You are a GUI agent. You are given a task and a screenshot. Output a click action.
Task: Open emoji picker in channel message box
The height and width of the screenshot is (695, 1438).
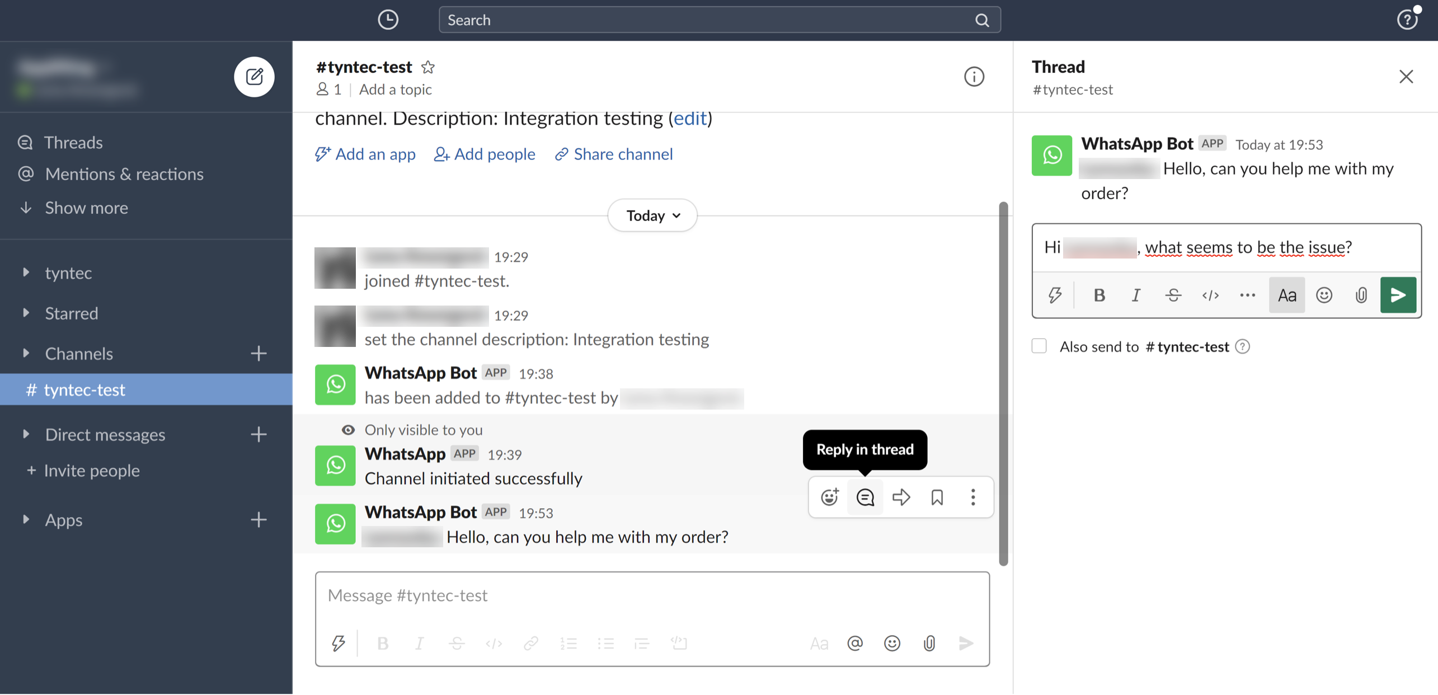(x=892, y=643)
